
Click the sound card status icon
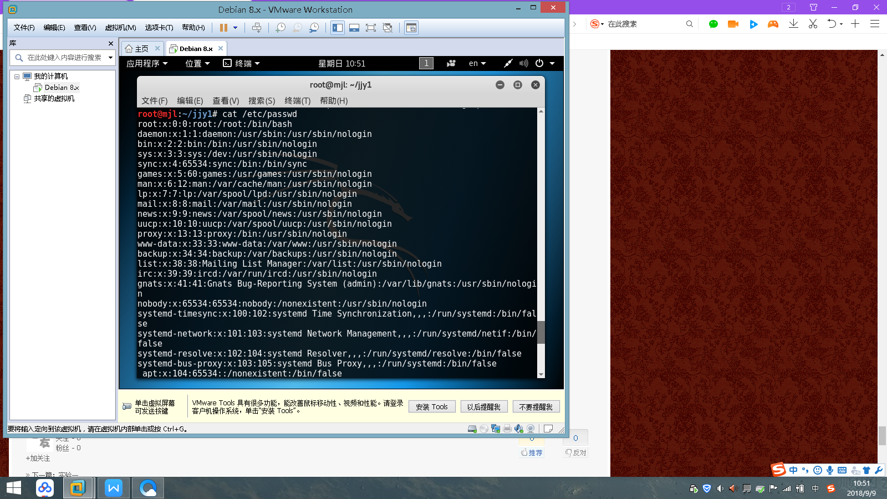point(519,429)
